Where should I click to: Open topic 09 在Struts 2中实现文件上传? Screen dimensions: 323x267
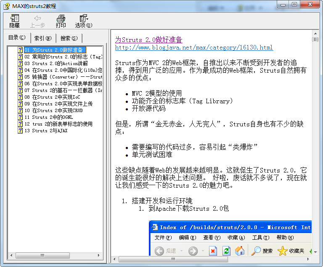pos(62,104)
